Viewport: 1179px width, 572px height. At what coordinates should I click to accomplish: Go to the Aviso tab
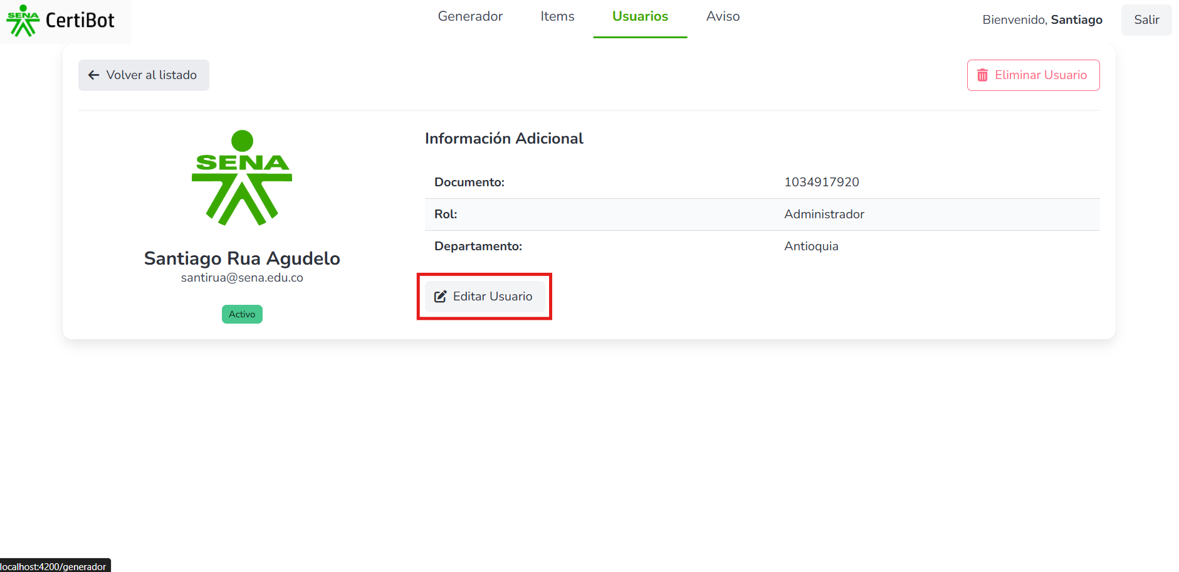click(723, 17)
